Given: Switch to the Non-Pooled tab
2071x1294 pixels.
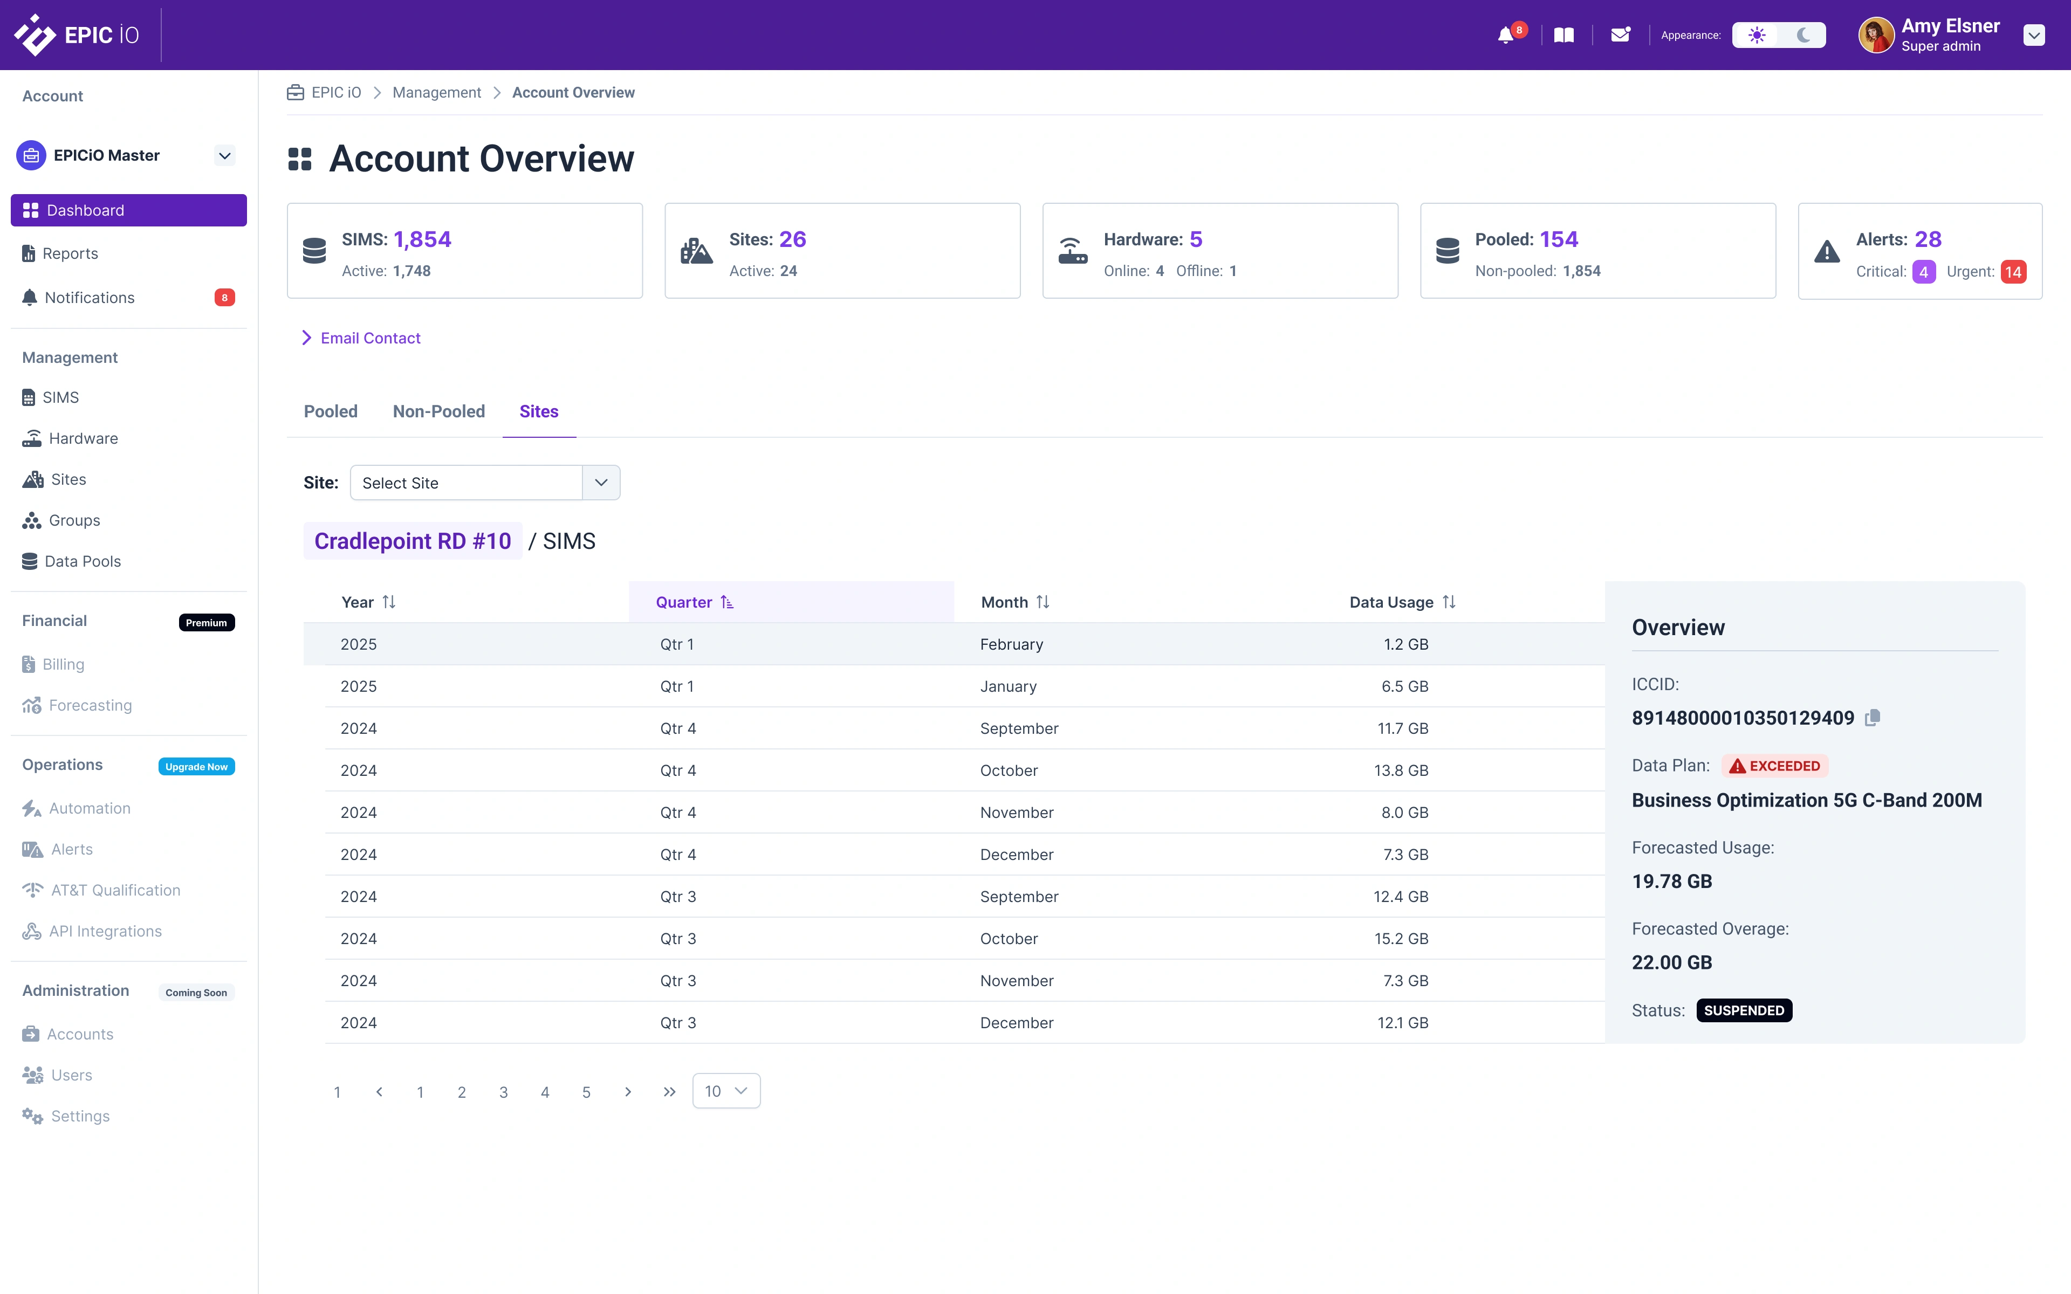Looking at the screenshot, I should coord(438,411).
